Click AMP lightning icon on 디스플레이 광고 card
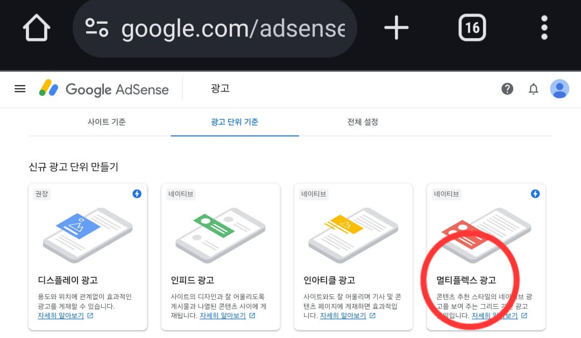 [x=137, y=194]
